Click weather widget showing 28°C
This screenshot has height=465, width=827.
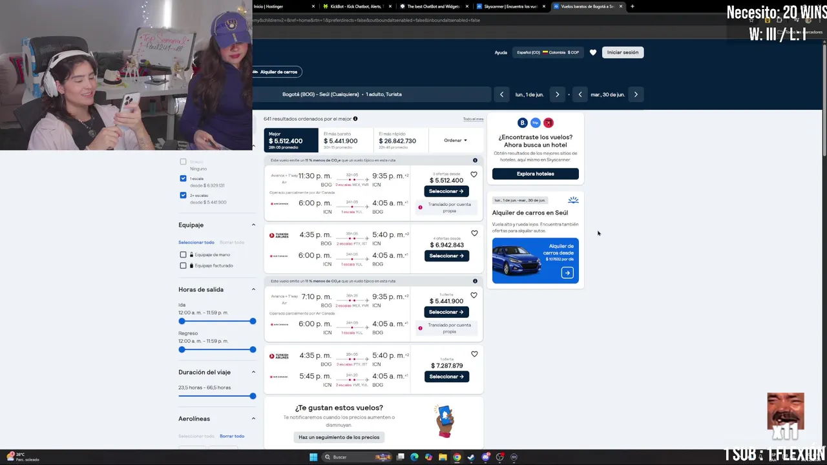(23, 457)
